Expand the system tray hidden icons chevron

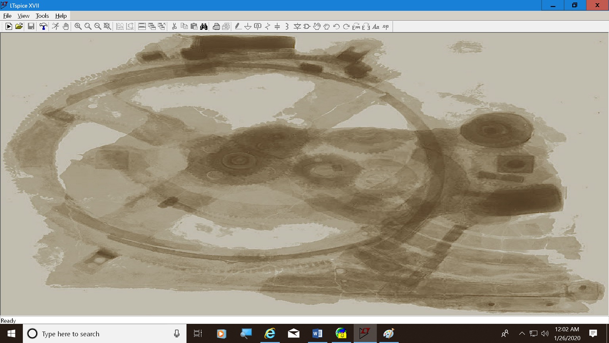coord(522,334)
